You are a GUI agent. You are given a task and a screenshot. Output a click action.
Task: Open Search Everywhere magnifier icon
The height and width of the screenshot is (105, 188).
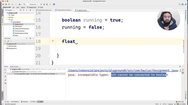[179, 4]
